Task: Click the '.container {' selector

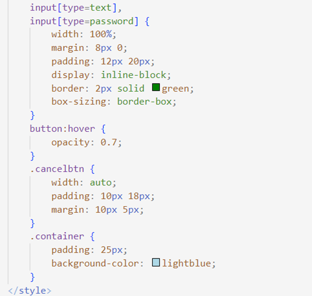Action: pyautogui.click(x=62, y=237)
